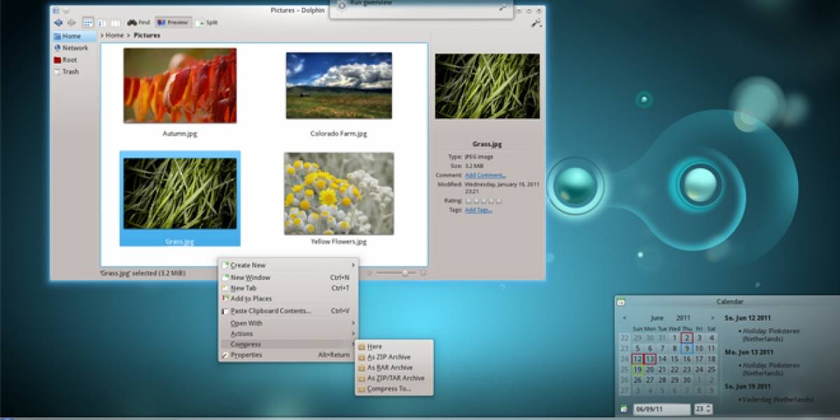The height and width of the screenshot is (420, 840).
Task: Compress As RAR Archive
Action: (x=395, y=367)
